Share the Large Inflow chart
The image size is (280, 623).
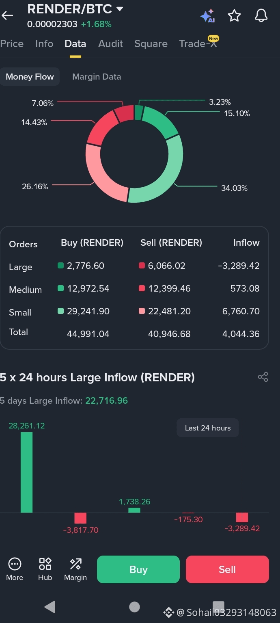coord(263,377)
